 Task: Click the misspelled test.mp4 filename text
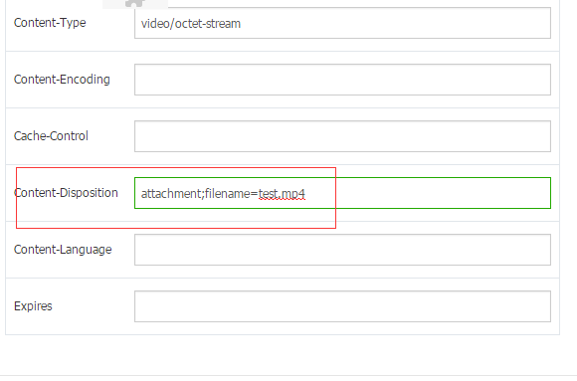[x=282, y=194]
